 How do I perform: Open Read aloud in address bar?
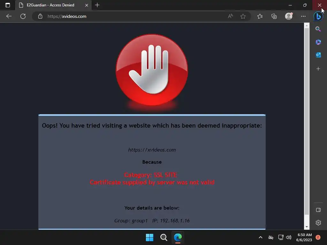[x=230, y=16]
